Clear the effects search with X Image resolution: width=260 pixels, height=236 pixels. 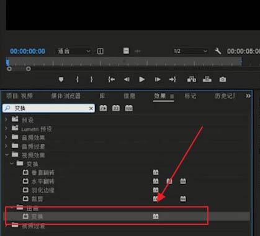[91, 108]
